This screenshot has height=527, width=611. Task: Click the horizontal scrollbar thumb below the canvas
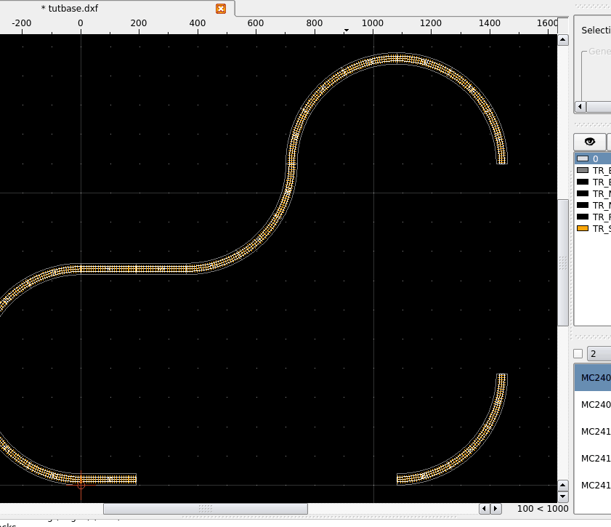tap(205, 509)
